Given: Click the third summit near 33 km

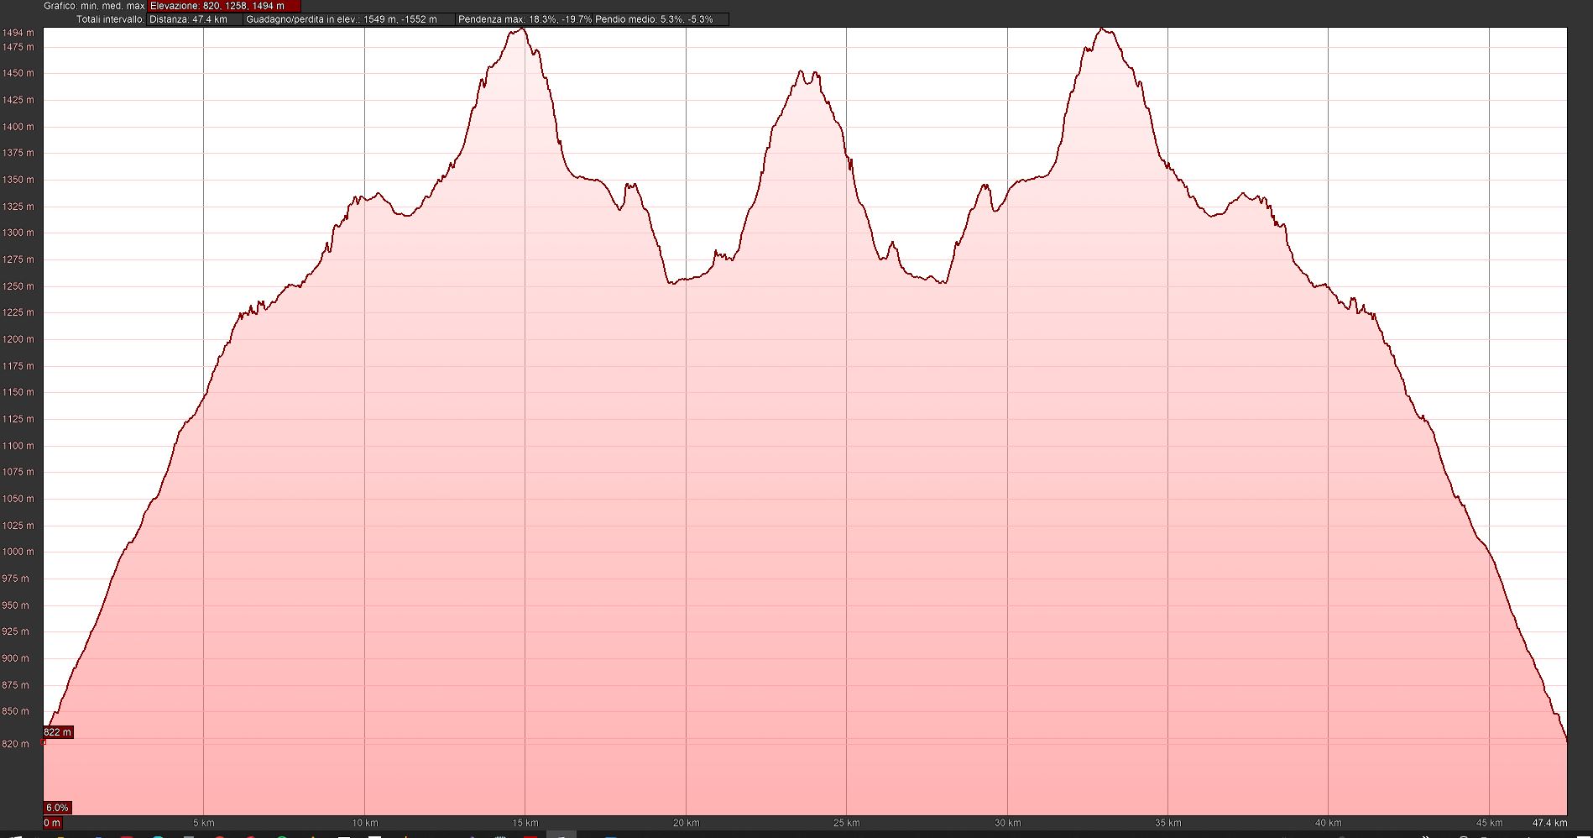Looking at the screenshot, I should coord(1104,31).
